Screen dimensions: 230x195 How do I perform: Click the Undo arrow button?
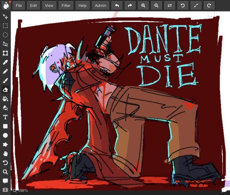[x=117, y=6]
